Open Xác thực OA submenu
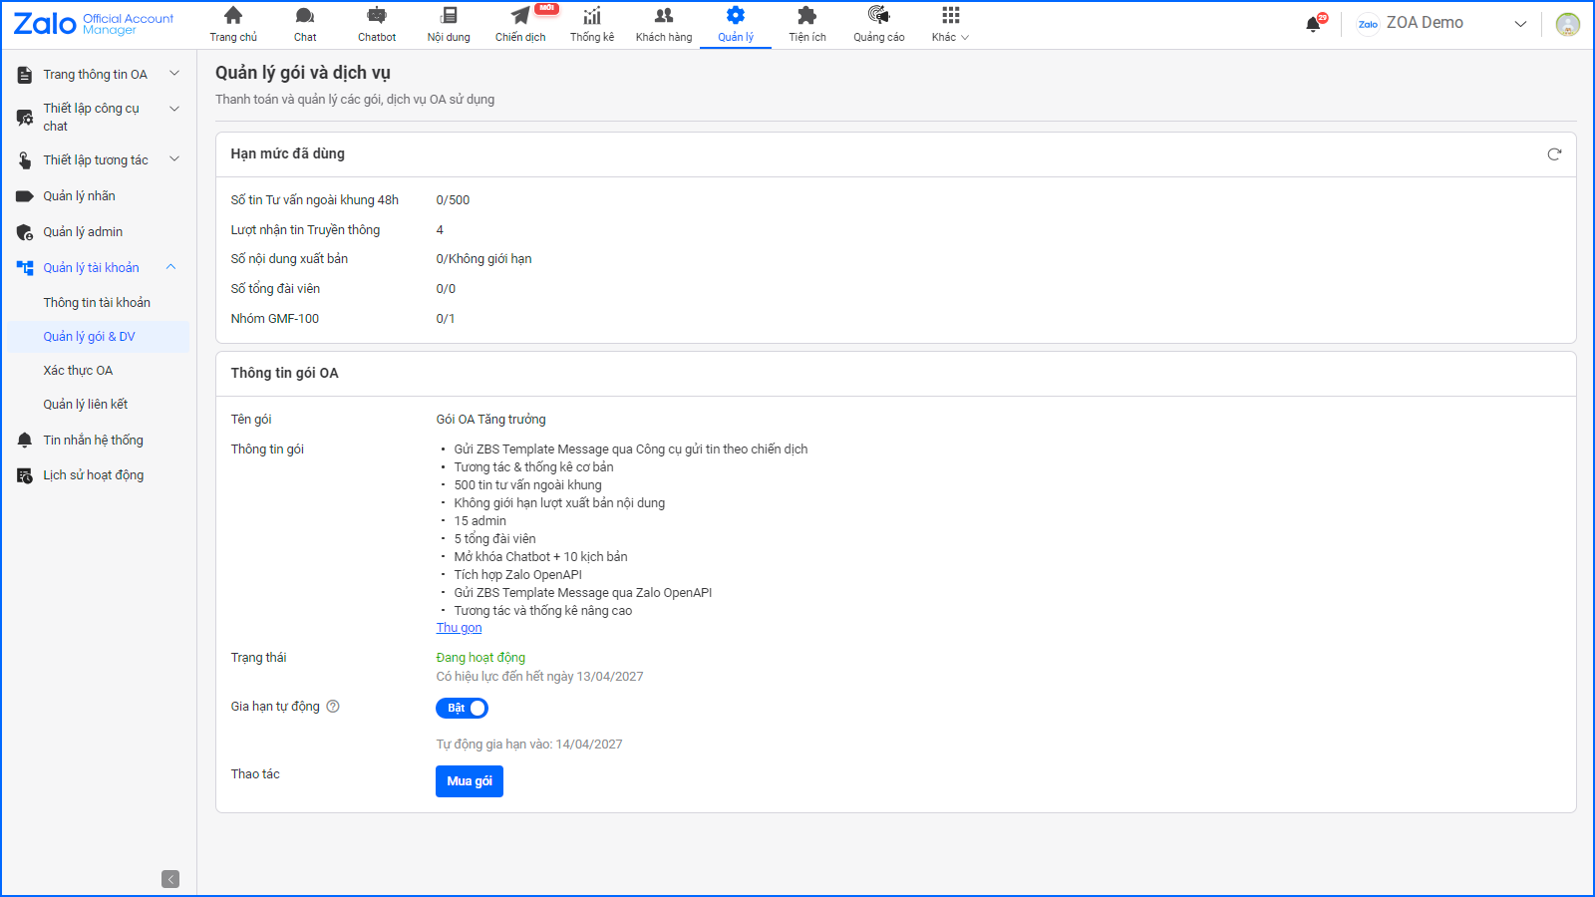The height and width of the screenshot is (897, 1595). tap(78, 370)
